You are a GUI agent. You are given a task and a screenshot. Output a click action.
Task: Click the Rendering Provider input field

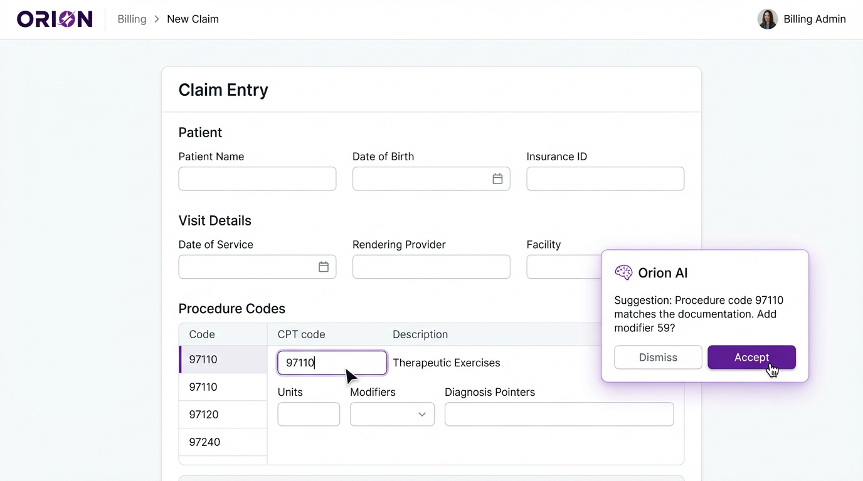pyautogui.click(x=431, y=266)
